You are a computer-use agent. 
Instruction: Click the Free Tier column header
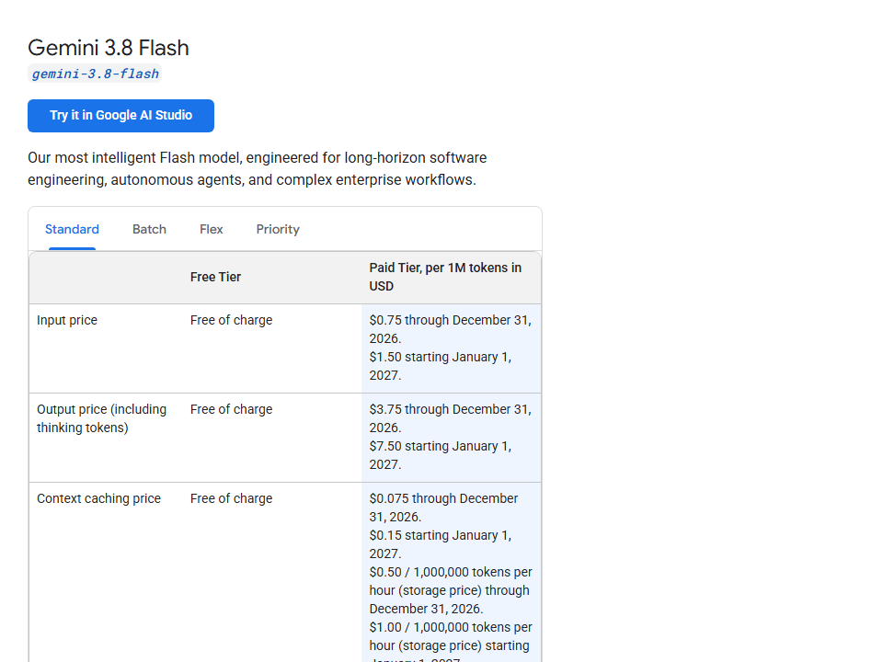point(215,277)
